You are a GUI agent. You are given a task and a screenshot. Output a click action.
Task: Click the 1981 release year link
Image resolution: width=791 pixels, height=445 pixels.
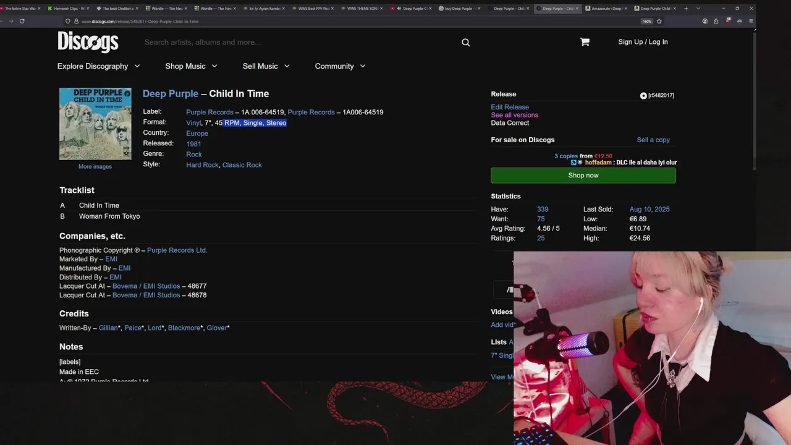tap(193, 144)
